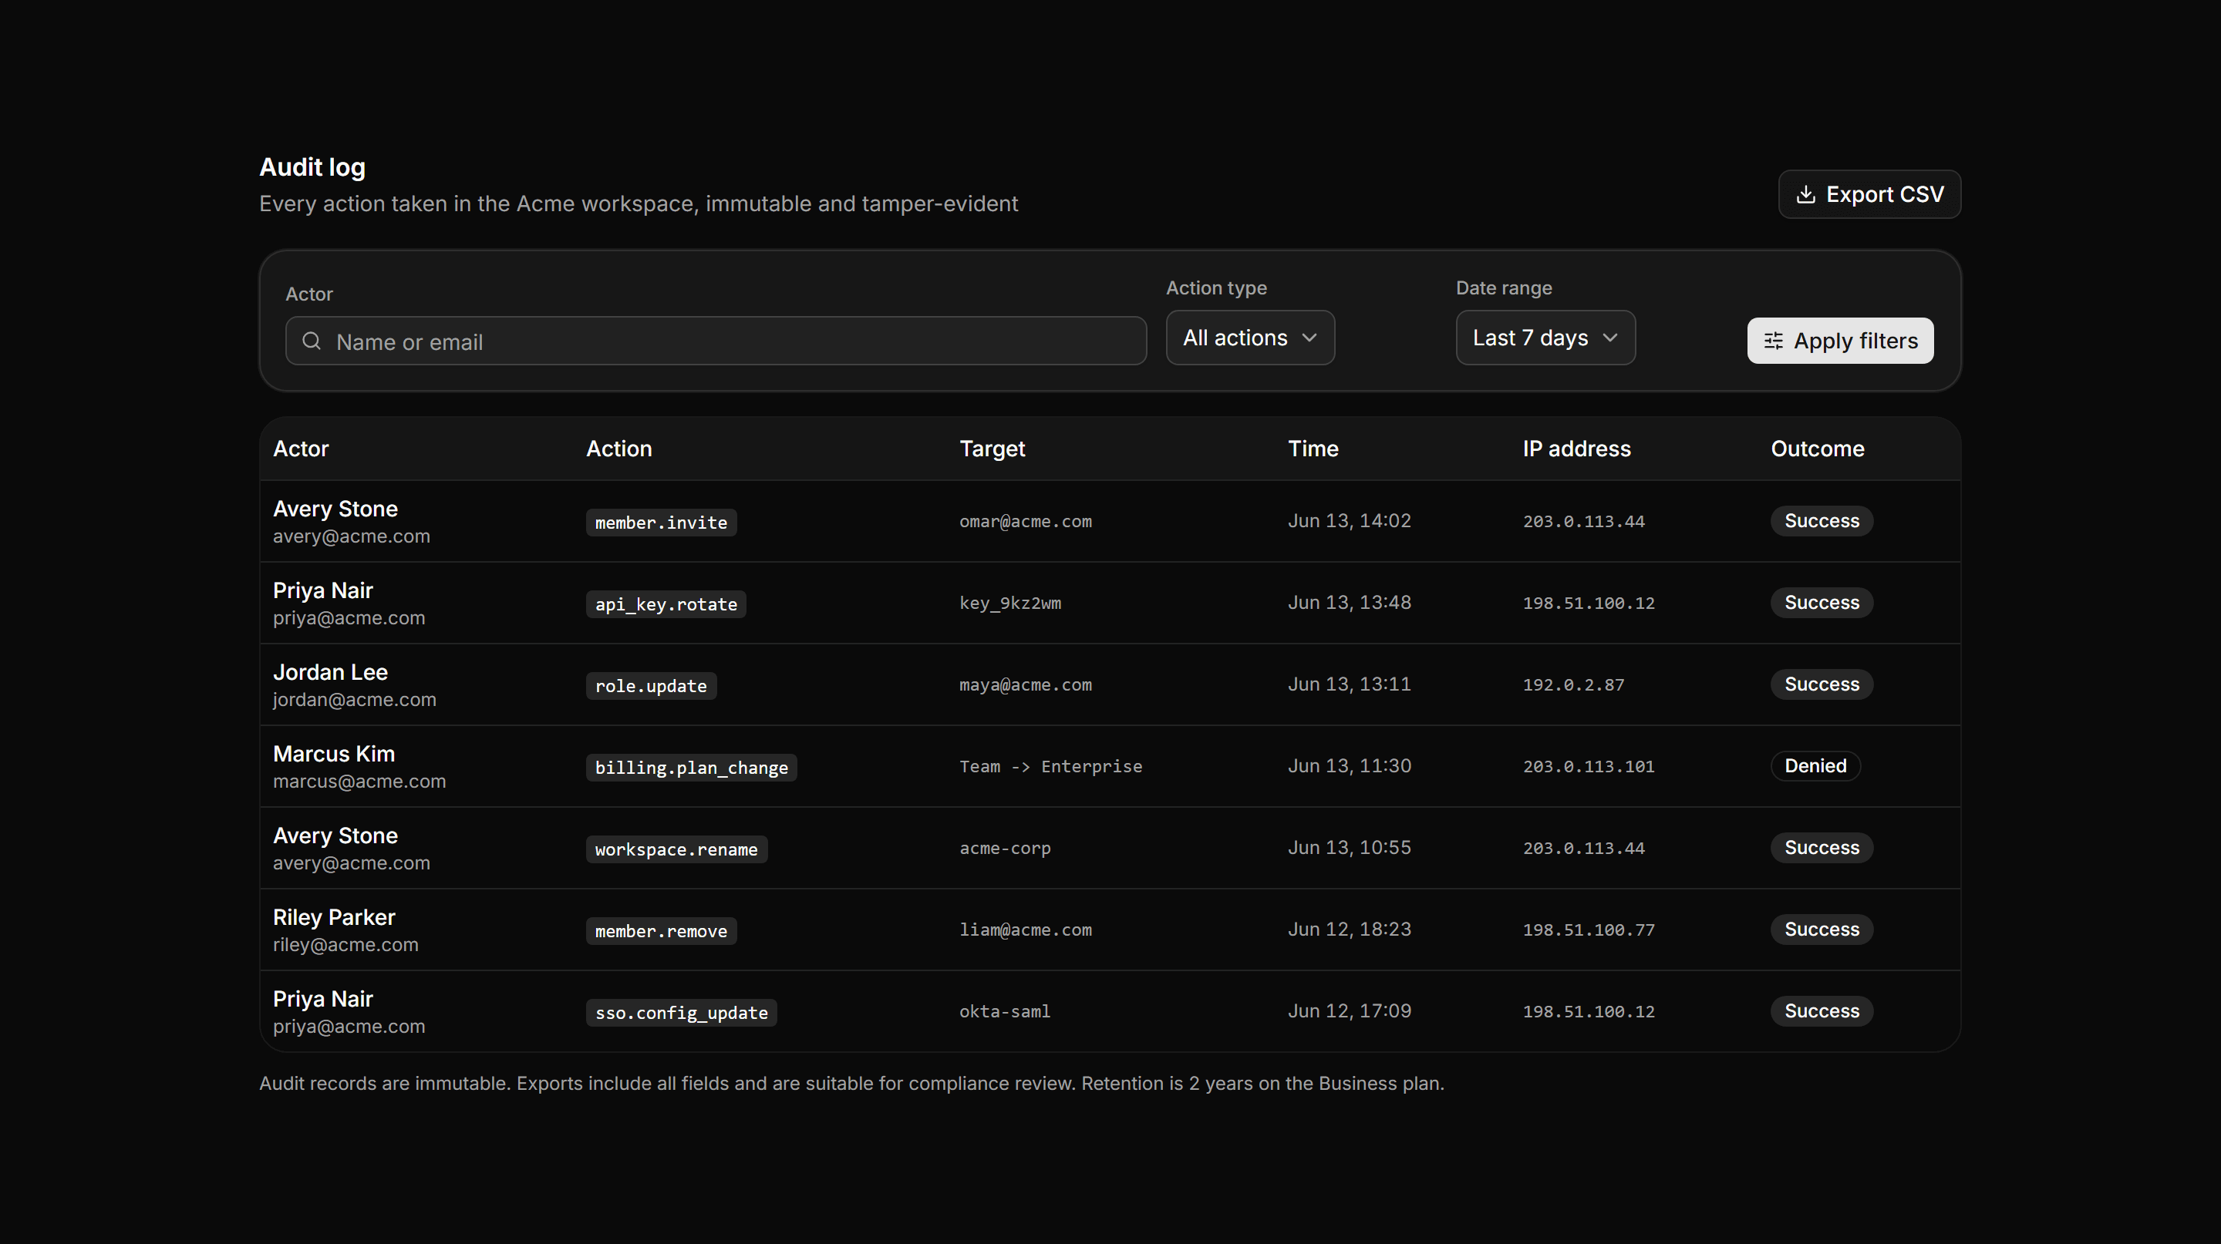This screenshot has width=2221, height=1244.
Task: Select the member.invite action tag
Action: tap(662, 523)
